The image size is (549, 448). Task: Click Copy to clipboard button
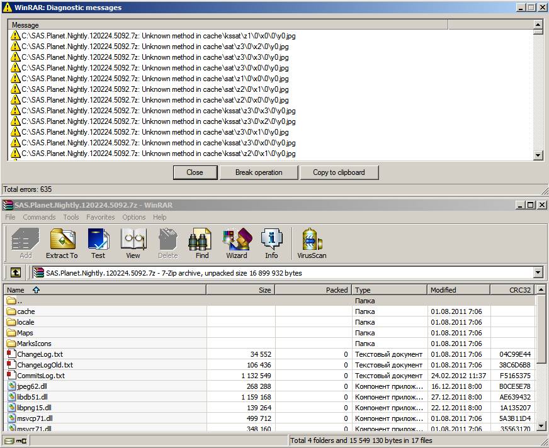(339, 172)
